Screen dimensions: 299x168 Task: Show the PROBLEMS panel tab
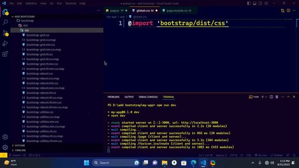click(x=114, y=97)
